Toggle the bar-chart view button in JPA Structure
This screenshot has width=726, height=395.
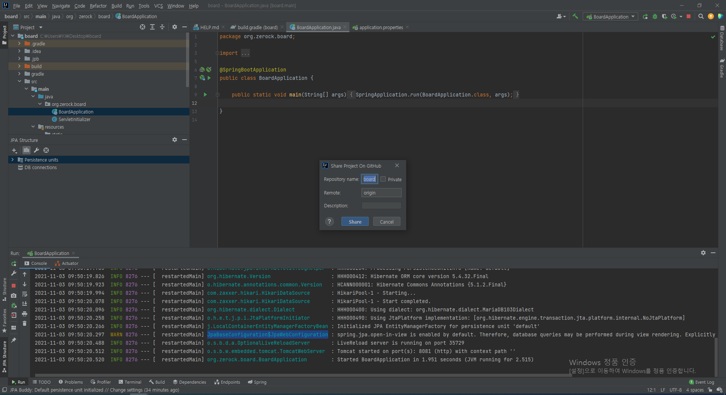26,150
